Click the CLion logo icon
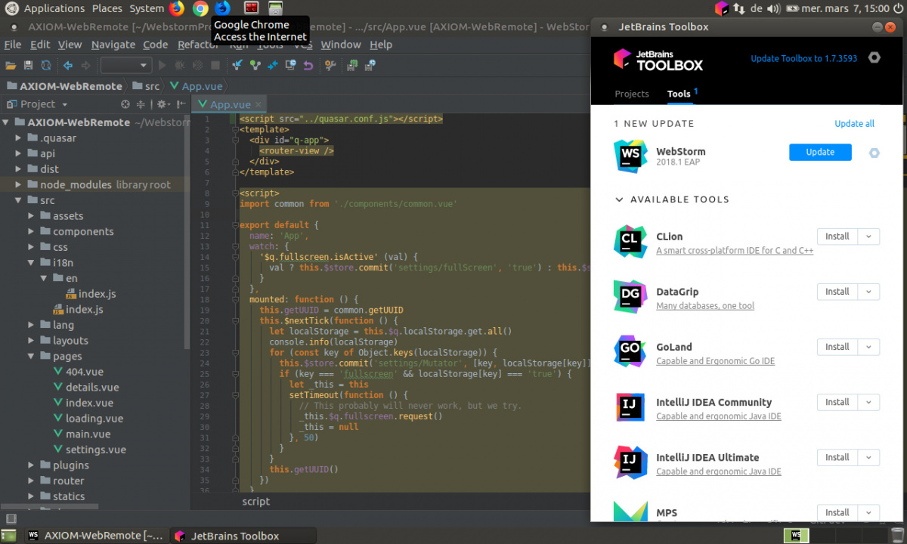This screenshot has height=544, width=907. [x=630, y=241]
